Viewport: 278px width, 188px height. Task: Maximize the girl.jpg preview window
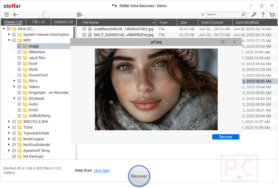223,42
